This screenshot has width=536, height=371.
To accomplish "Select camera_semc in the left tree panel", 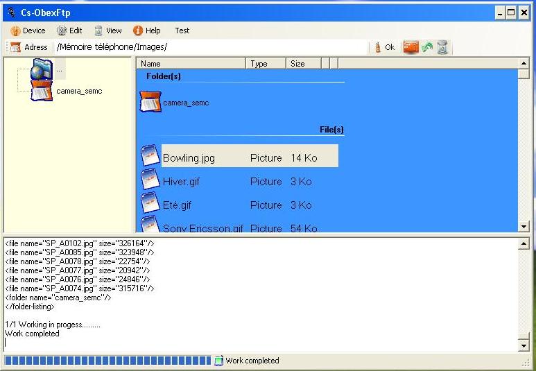I will (x=78, y=91).
